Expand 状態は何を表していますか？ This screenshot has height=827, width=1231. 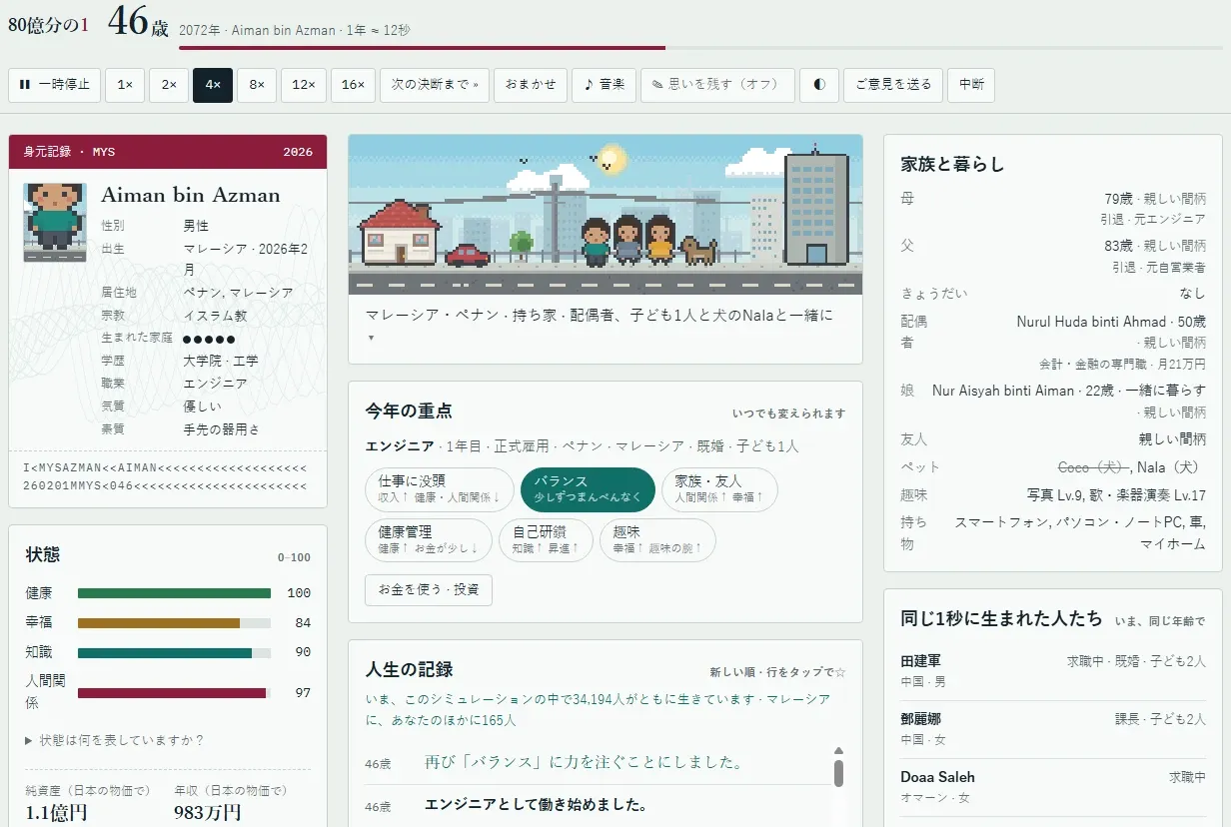pos(115,740)
